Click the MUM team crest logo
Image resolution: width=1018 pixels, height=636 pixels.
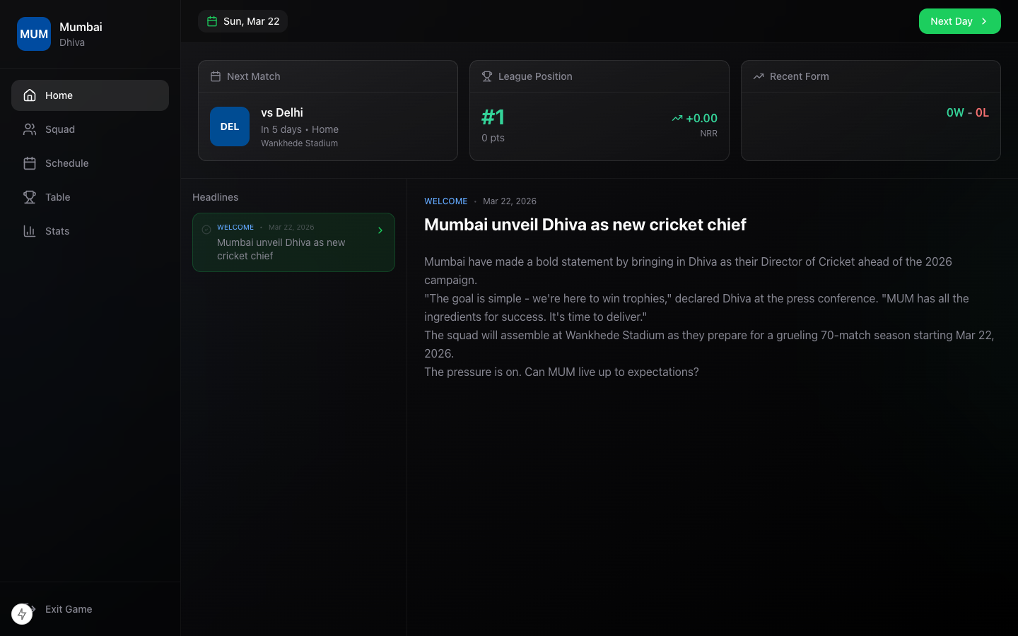click(34, 34)
